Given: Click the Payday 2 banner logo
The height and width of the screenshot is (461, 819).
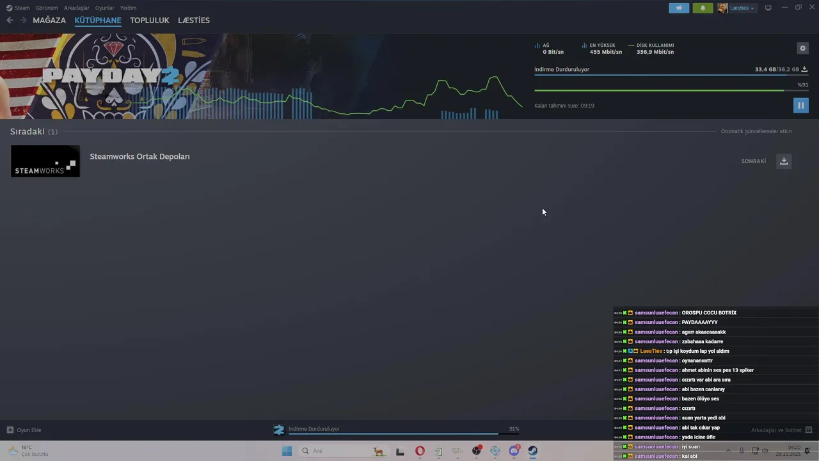Looking at the screenshot, I should [111, 76].
